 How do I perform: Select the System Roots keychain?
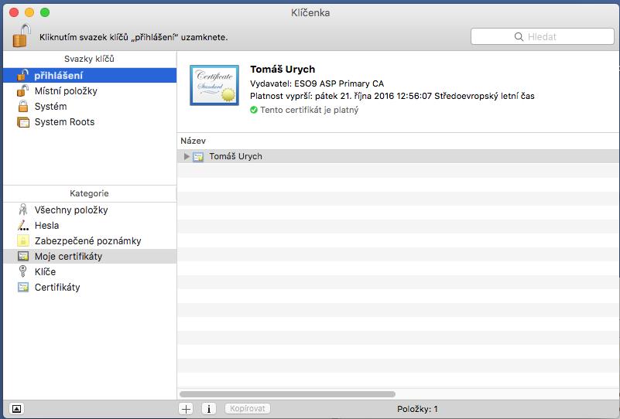click(x=90, y=121)
